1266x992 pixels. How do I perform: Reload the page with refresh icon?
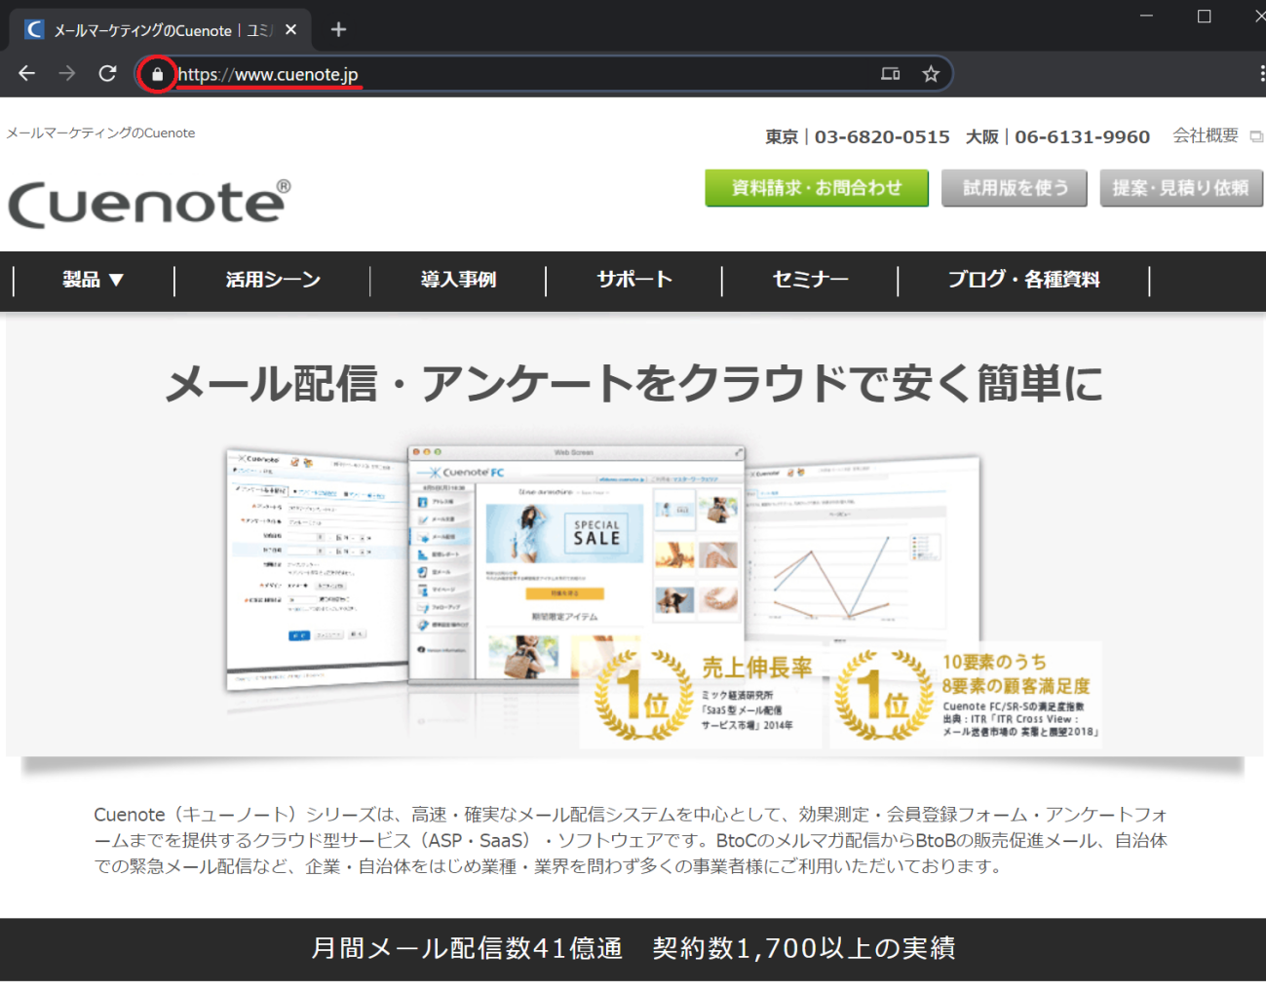click(x=107, y=74)
